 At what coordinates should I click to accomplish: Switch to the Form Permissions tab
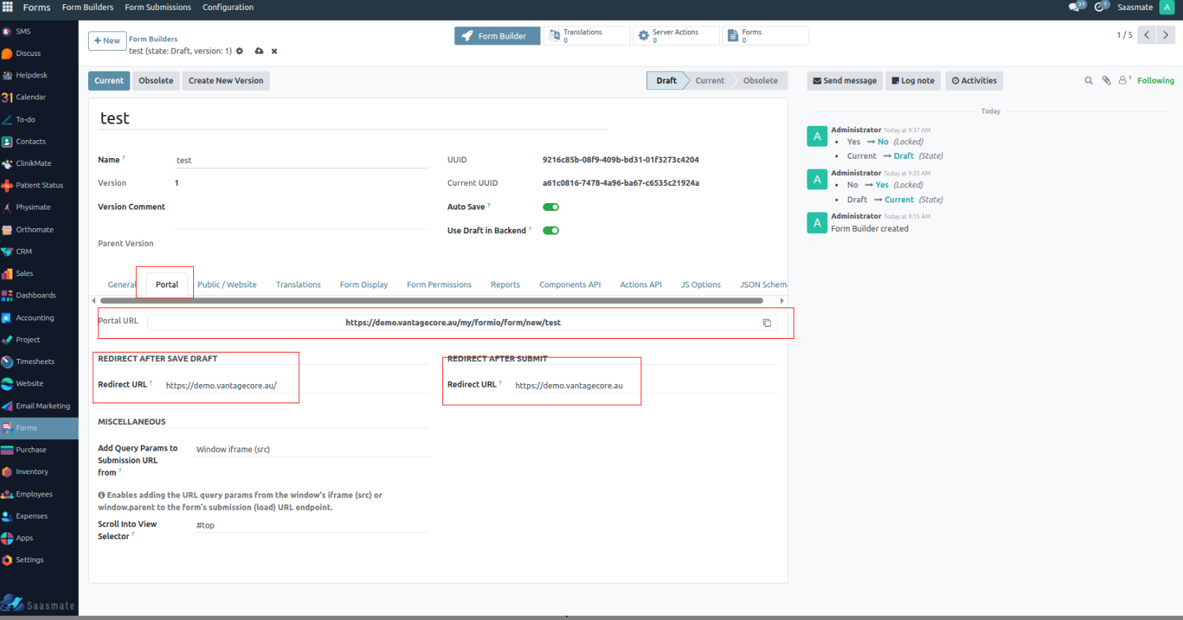pyautogui.click(x=439, y=285)
